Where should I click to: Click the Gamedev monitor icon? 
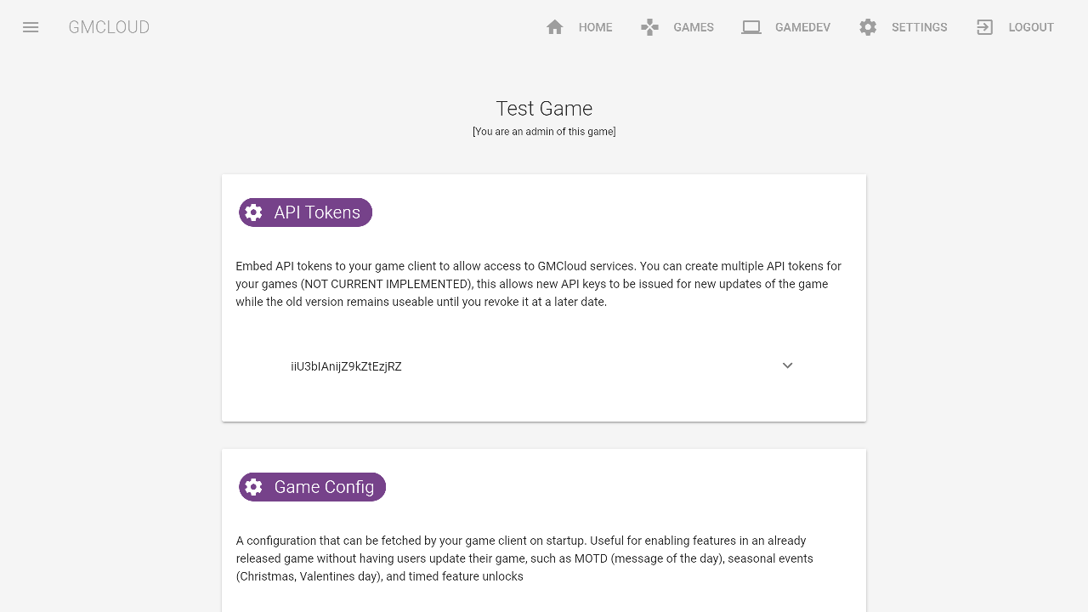(x=751, y=26)
